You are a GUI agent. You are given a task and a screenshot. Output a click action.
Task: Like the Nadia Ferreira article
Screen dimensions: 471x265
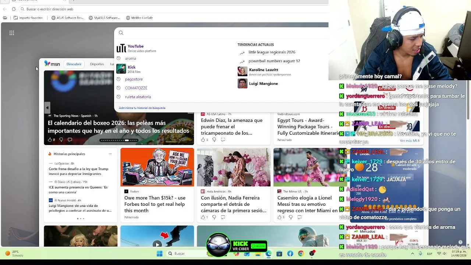203,218
